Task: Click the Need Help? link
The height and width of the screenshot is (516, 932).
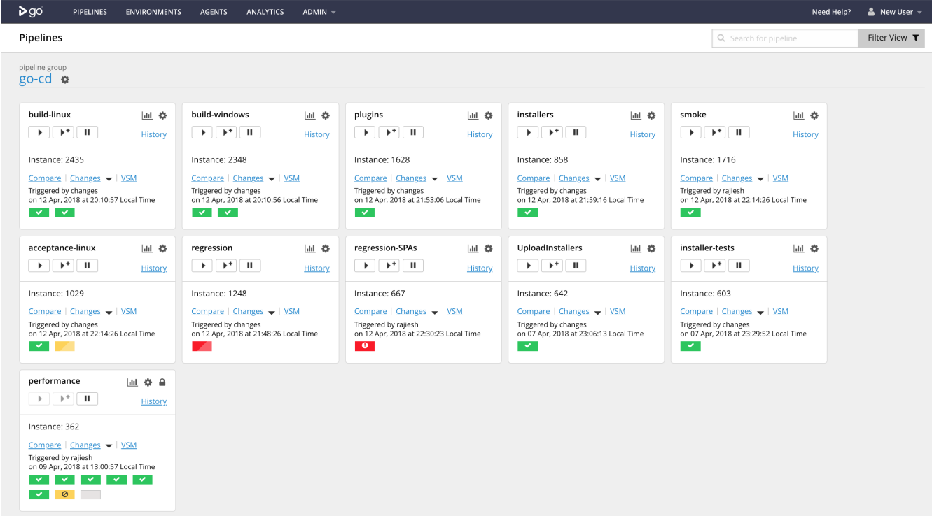Action: point(831,12)
